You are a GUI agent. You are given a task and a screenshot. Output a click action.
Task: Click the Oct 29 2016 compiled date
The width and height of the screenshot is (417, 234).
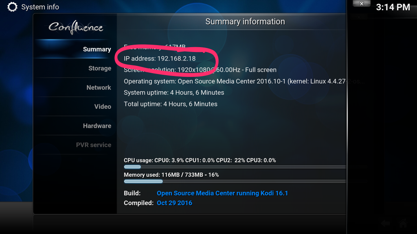[x=174, y=203]
